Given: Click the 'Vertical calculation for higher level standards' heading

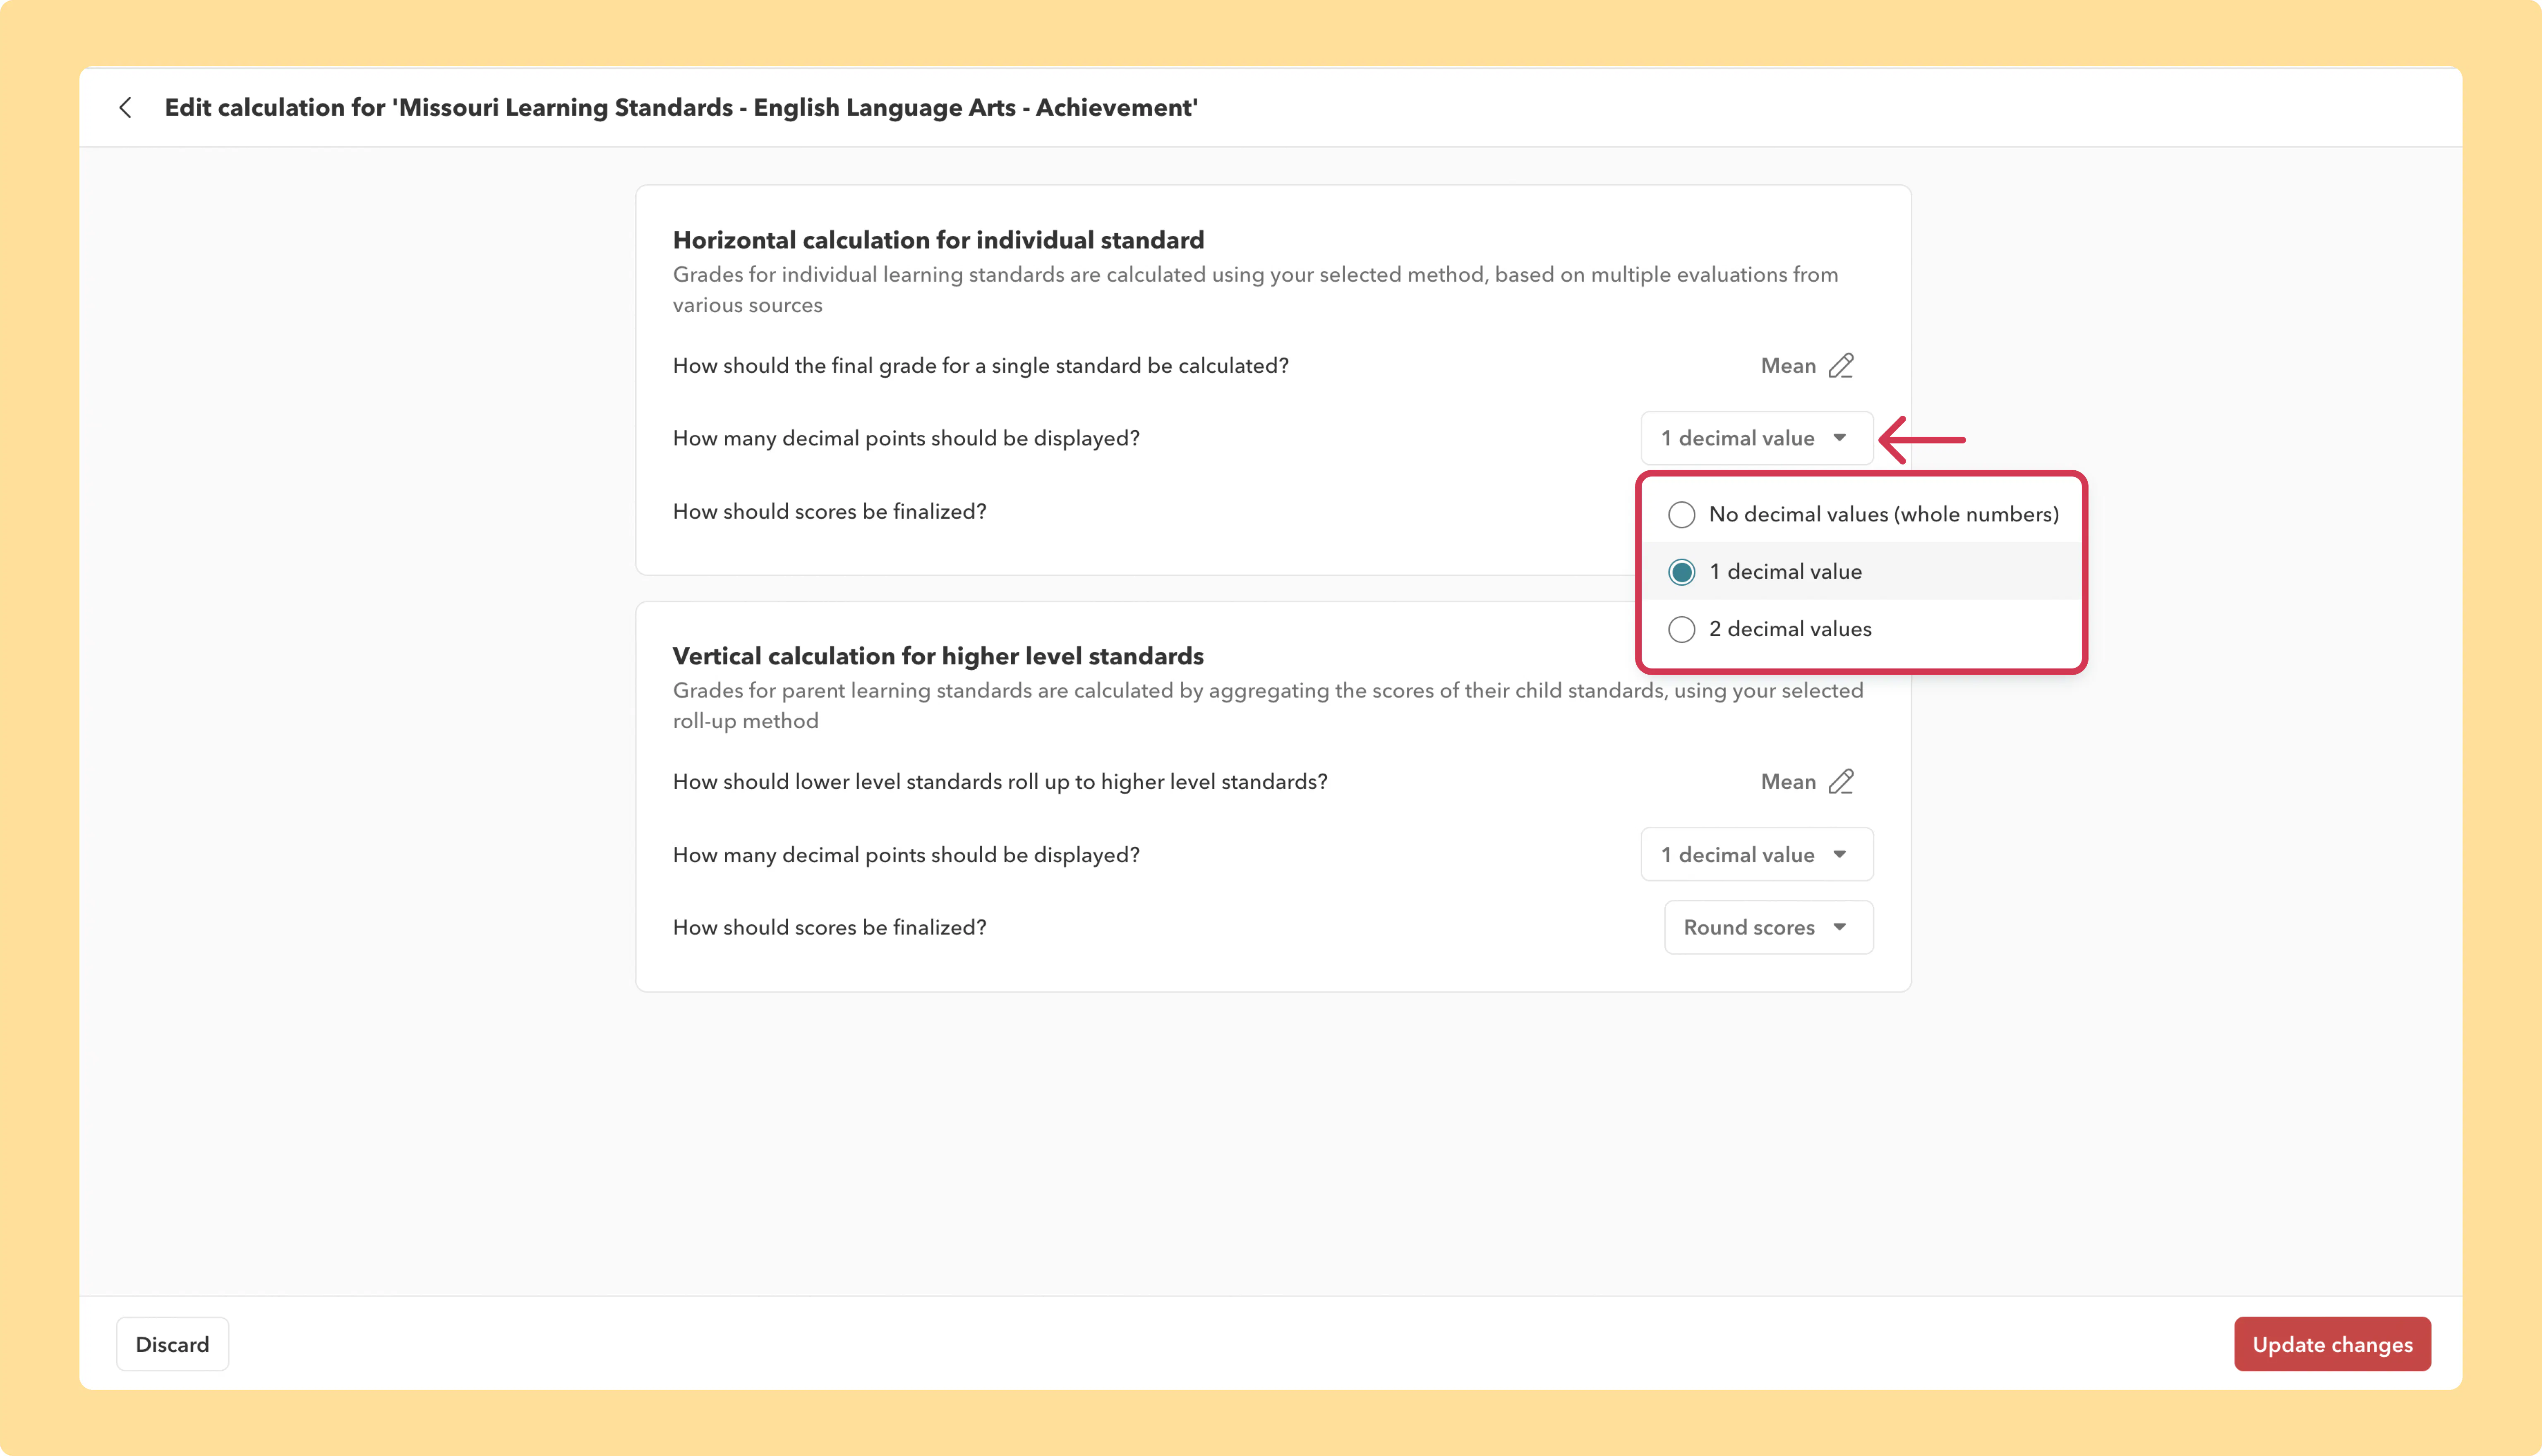Looking at the screenshot, I should (x=938, y=656).
